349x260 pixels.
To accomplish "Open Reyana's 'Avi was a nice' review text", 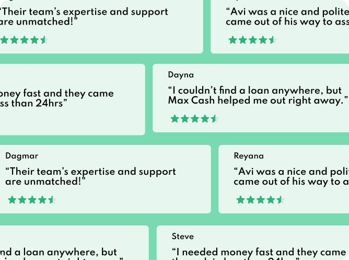I will click(x=291, y=176).
